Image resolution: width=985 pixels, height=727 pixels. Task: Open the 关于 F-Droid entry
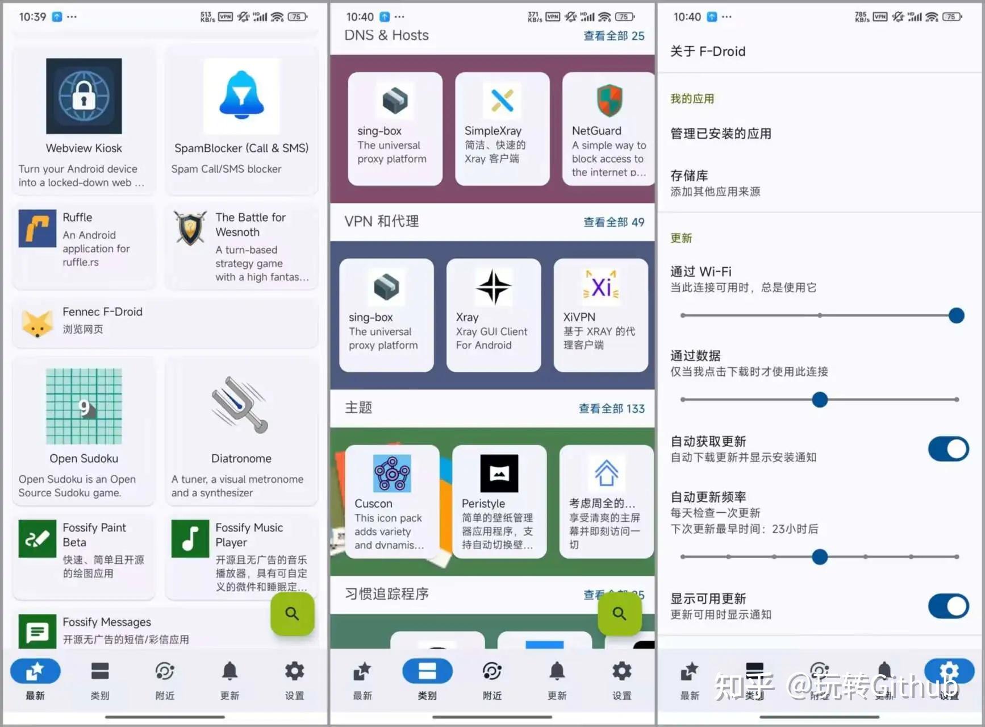pyautogui.click(x=820, y=51)
